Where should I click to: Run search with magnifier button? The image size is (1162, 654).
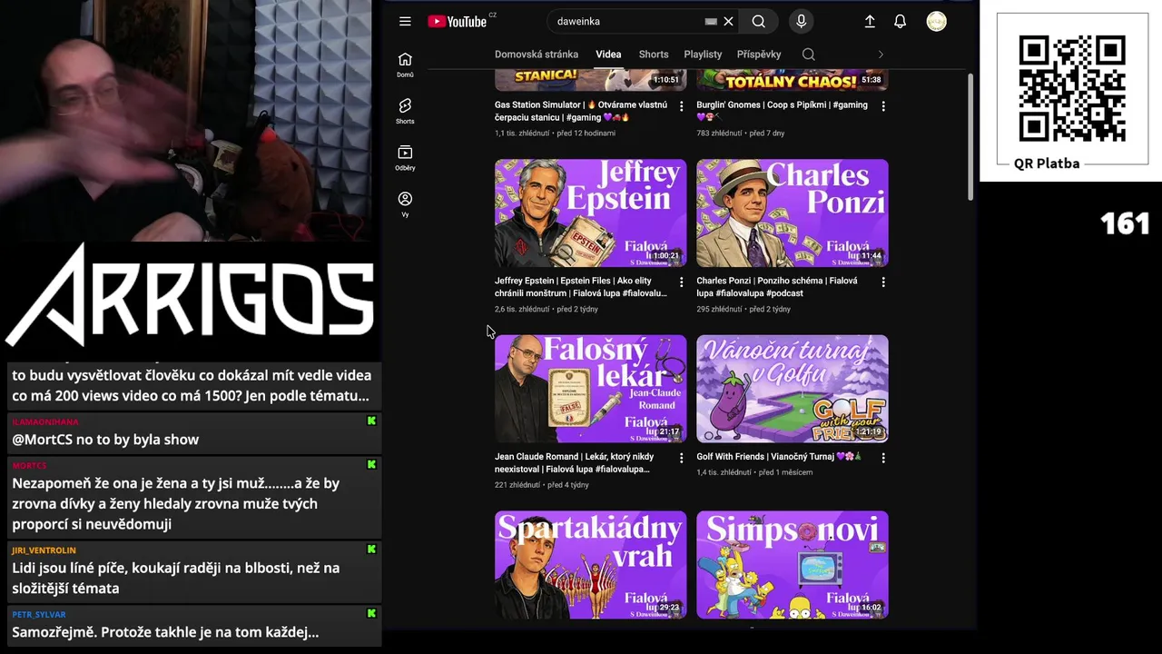coord(759,22)
